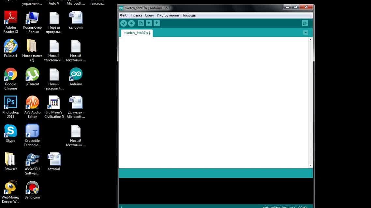Select the Bandicam desktop icon
This screenshot has height=208, width=371.
coord(32,190)
